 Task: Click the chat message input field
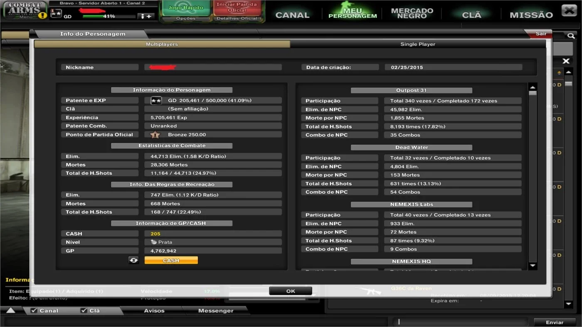[461, 322]
